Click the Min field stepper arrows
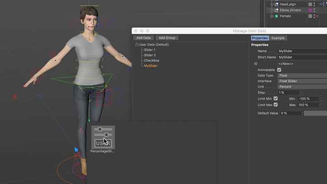 pos(320,99)
